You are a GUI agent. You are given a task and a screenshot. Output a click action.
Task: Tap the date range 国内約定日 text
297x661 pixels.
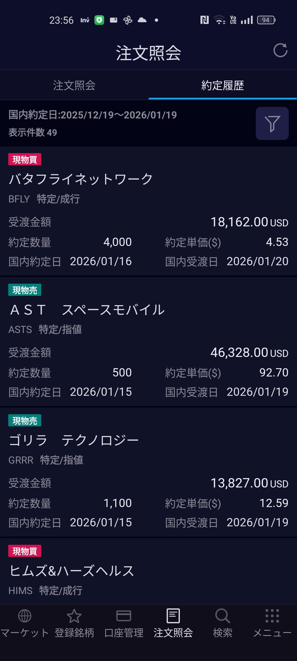click(x=93, y=115)
